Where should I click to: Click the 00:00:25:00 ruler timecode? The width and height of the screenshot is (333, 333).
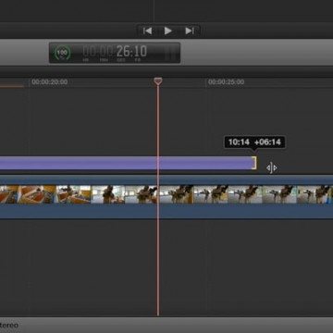(226, 82)
